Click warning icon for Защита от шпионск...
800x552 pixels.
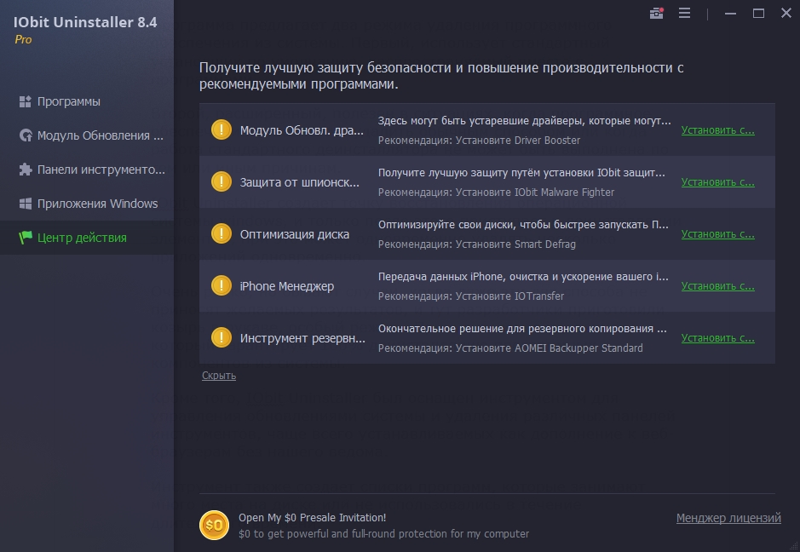pos(222,181)
